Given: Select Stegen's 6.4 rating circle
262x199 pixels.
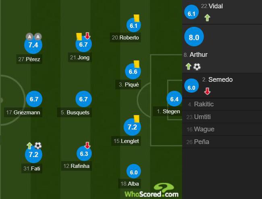Looking at the screenshot, I should click(x=174, y=99).
